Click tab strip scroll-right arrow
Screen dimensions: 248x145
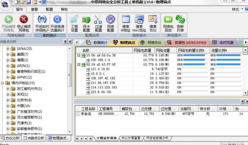tap(246, 42)
